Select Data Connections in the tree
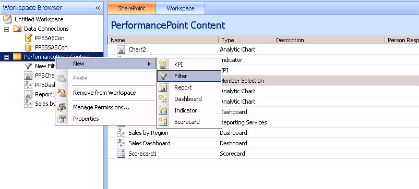Image resolution: width=419 pixels, height=189 pixels. point(46,29)
